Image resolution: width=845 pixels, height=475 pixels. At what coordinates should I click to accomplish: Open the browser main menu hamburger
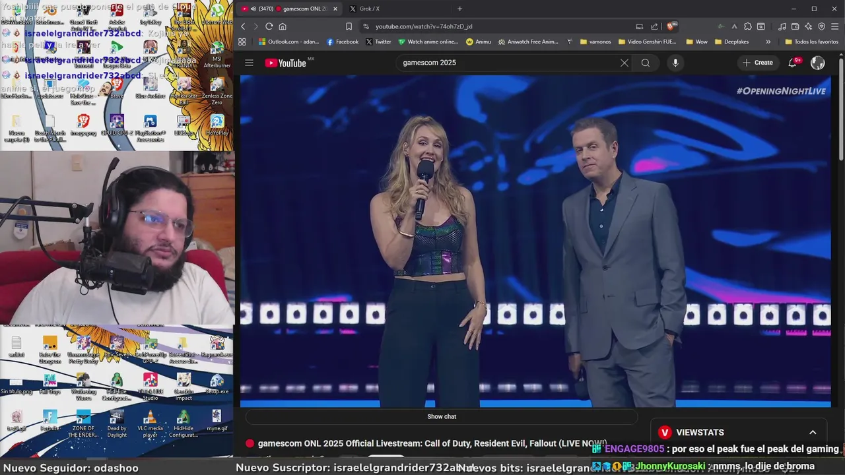pyautogui.click(x=834, y=26)
